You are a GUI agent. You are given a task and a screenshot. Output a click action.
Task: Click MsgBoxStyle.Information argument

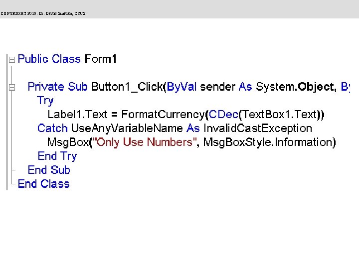click(x=268, y=142)
